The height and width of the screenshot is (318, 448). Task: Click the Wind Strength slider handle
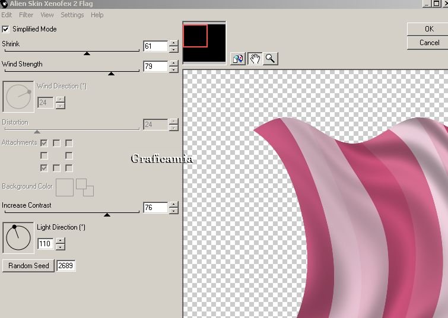click(111, 74)
